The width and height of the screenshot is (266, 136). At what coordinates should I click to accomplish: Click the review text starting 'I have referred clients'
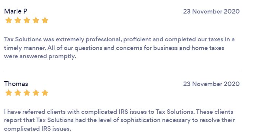pyautogui.click(x=119, y=120)
